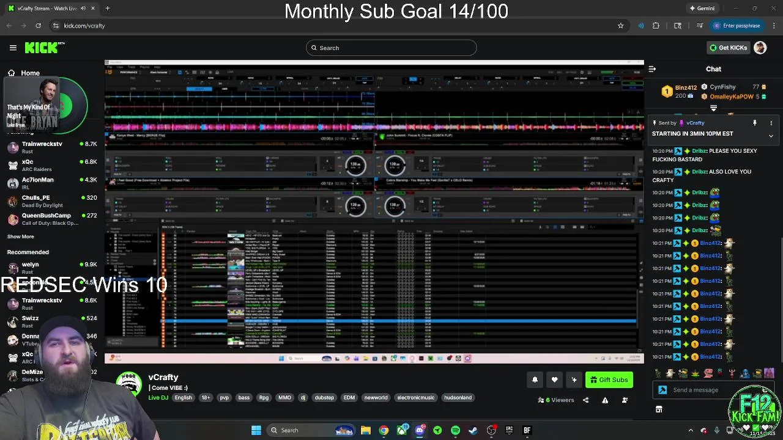Open xQc ARC Raiders channel

pos(52,165)
